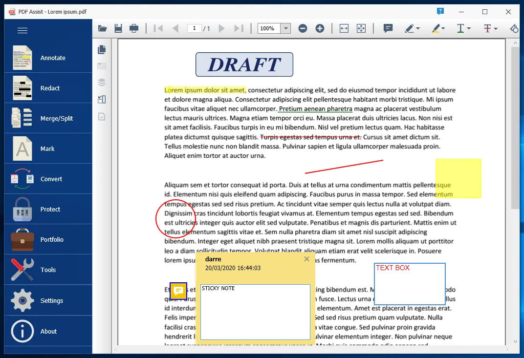
Task: Open the 100% zoom level dropdown
Action: 286,28
